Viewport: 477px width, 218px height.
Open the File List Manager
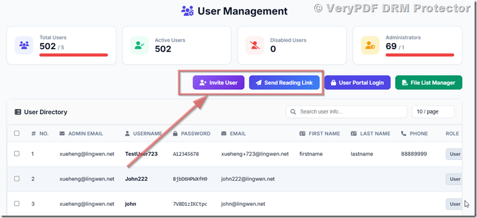point(429,82)
